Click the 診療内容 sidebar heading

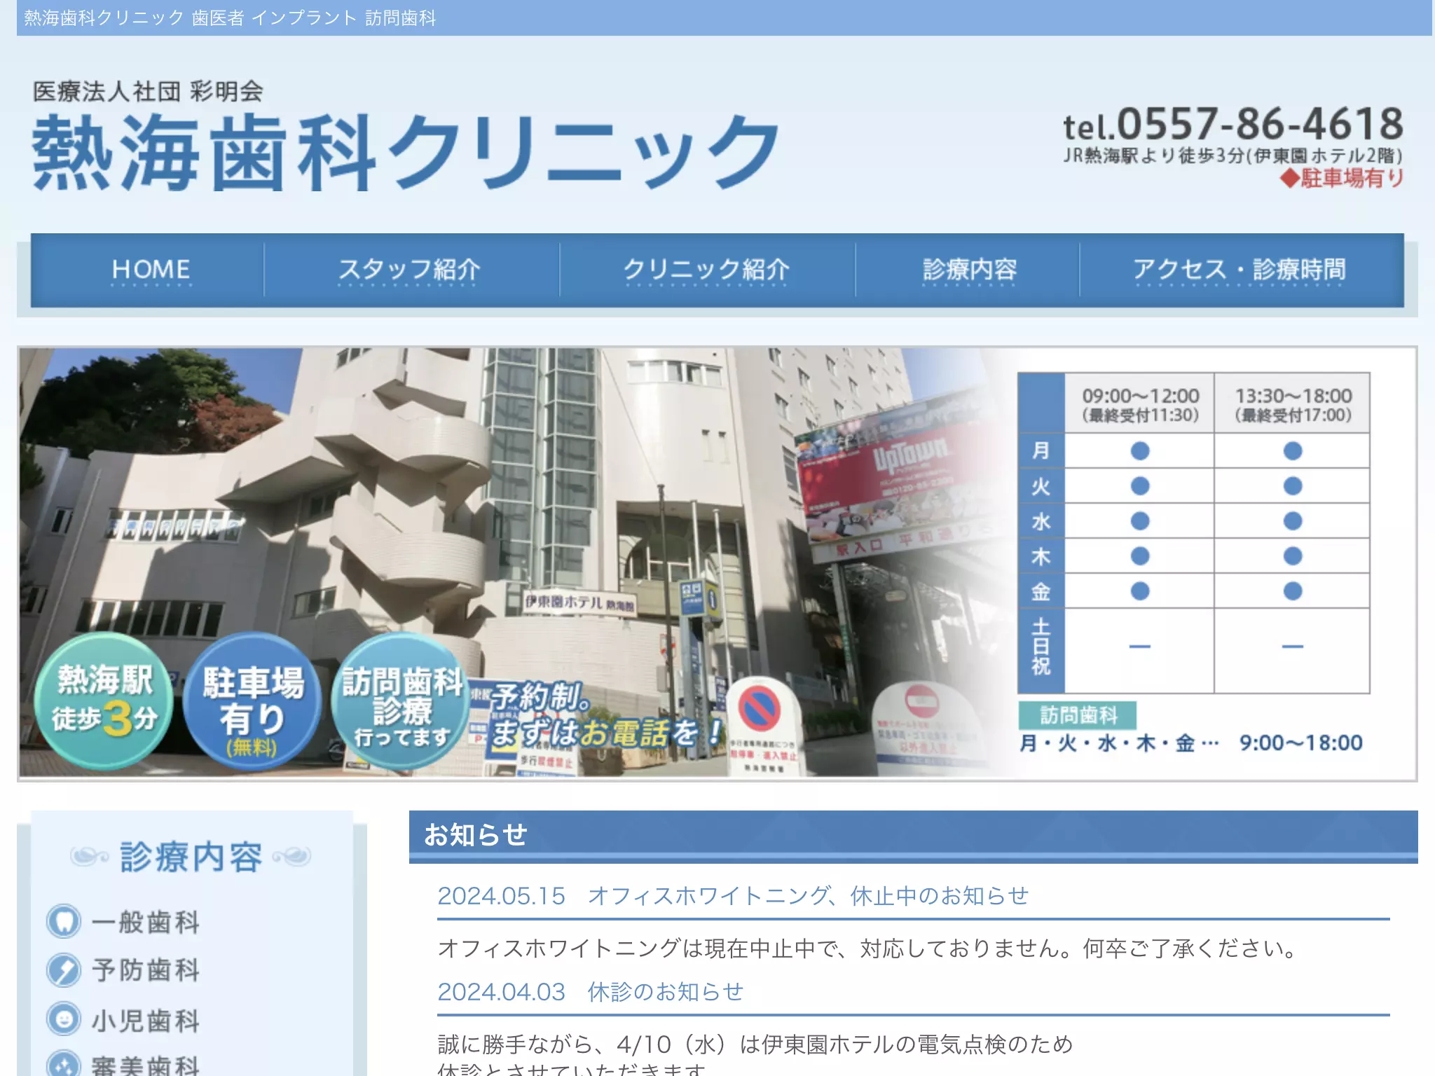[191, 857]
